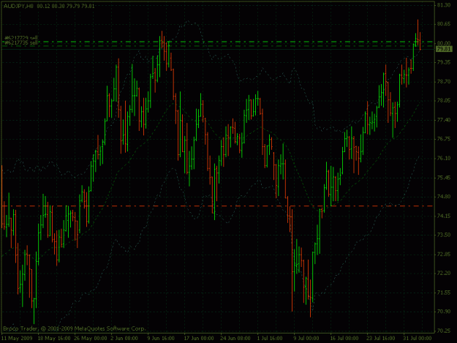Viewport: 457px width, 343px height.
Task: Click the 2 Jun 08:00 date label
Action: pyautogui.click(x=124, y=339)
